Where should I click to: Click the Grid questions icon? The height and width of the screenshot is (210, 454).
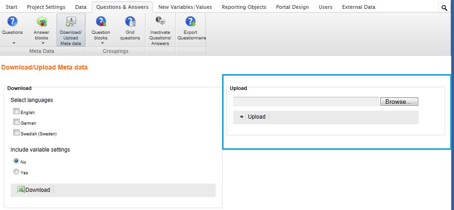click(130, 22)
